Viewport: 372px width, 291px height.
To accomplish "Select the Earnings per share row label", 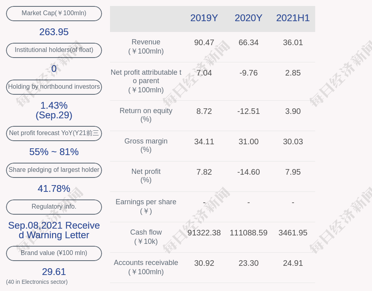I will [146, 207].
